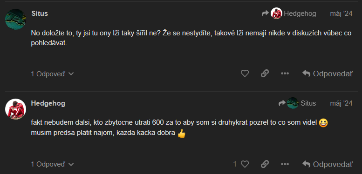
Task: Reply to Situs's post via Odpovedať
Action: [328, 74]
